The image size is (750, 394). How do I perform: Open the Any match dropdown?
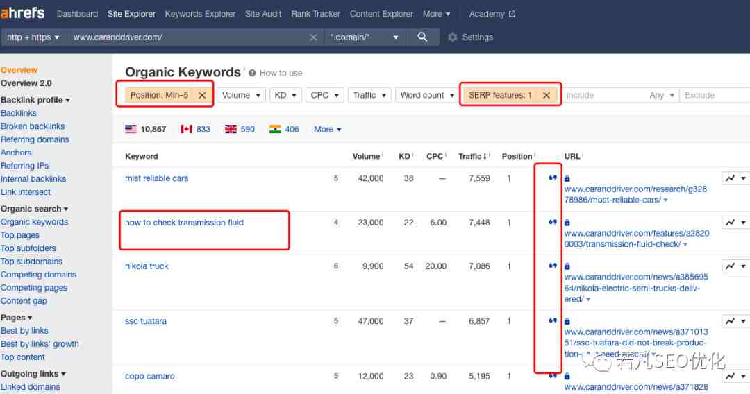point(662,95)
